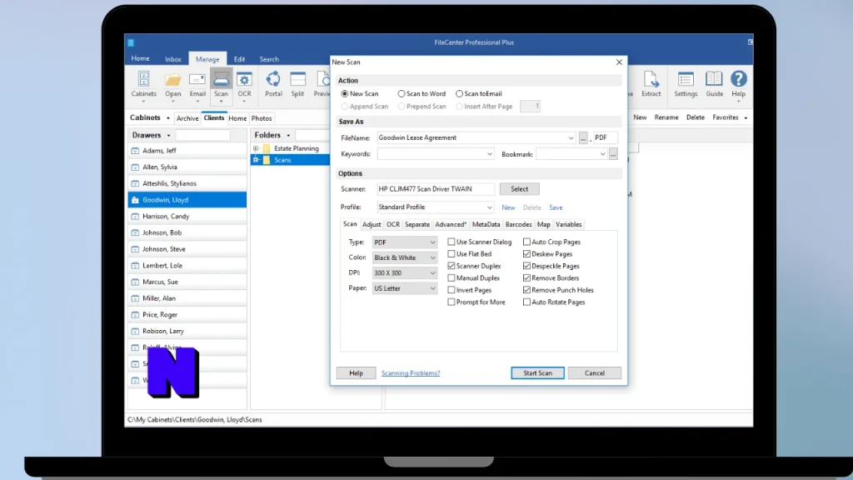Open the FileName dropdown

coord(571,138)
